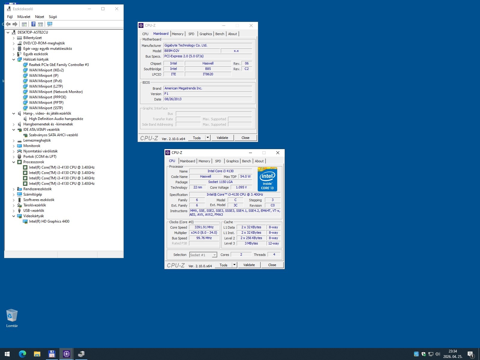Open File Explorer from the taskbar
Image resolution: width=480 pixels, height=360 pixels.
pyautogui.click(x=37, y=354)
